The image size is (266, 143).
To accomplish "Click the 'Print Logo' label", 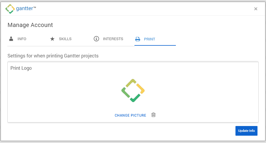I will [21, 68].
